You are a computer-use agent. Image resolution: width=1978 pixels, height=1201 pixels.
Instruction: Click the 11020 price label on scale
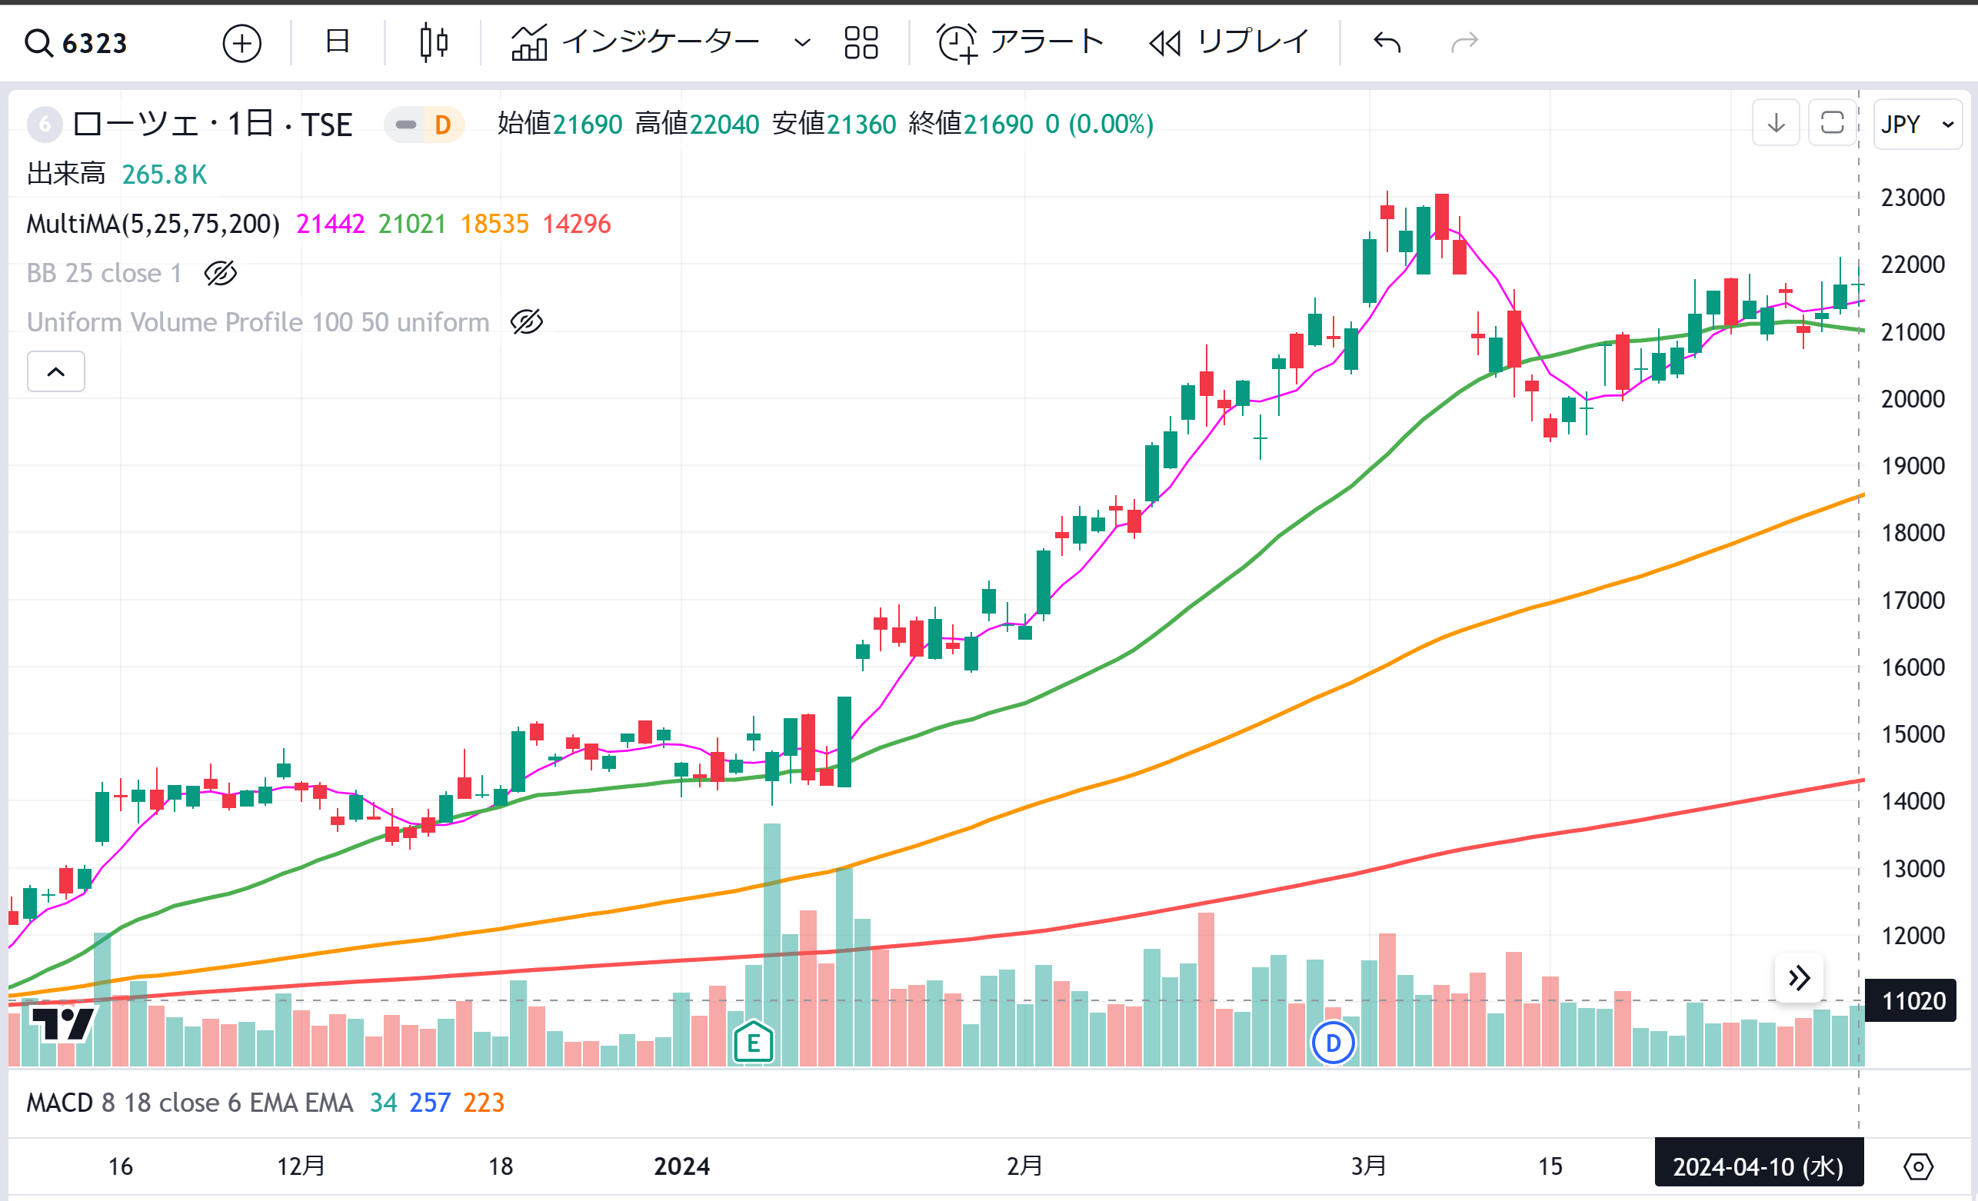1911,1001
